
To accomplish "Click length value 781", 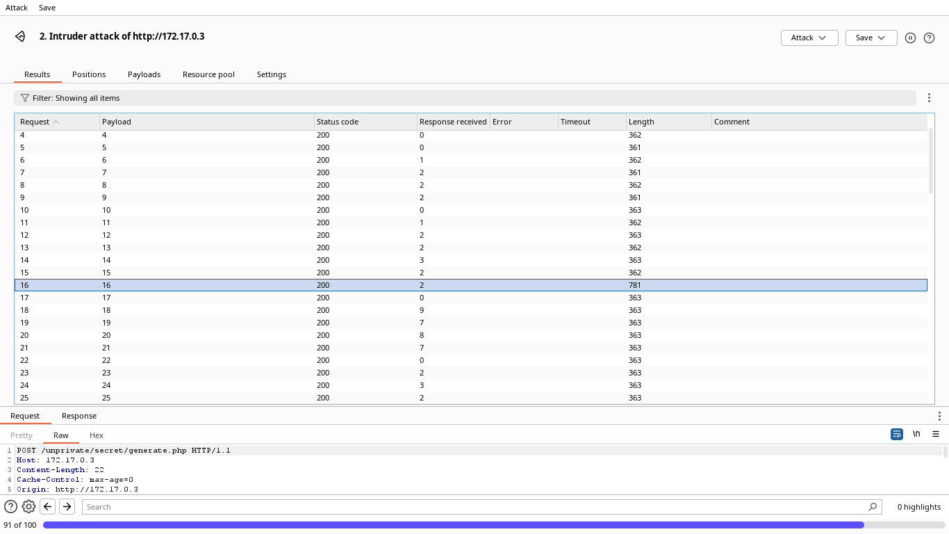I will [634, 285].
